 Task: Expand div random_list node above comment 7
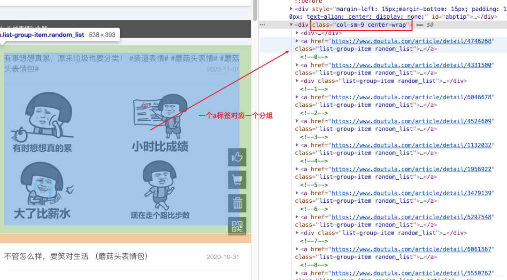297,233
